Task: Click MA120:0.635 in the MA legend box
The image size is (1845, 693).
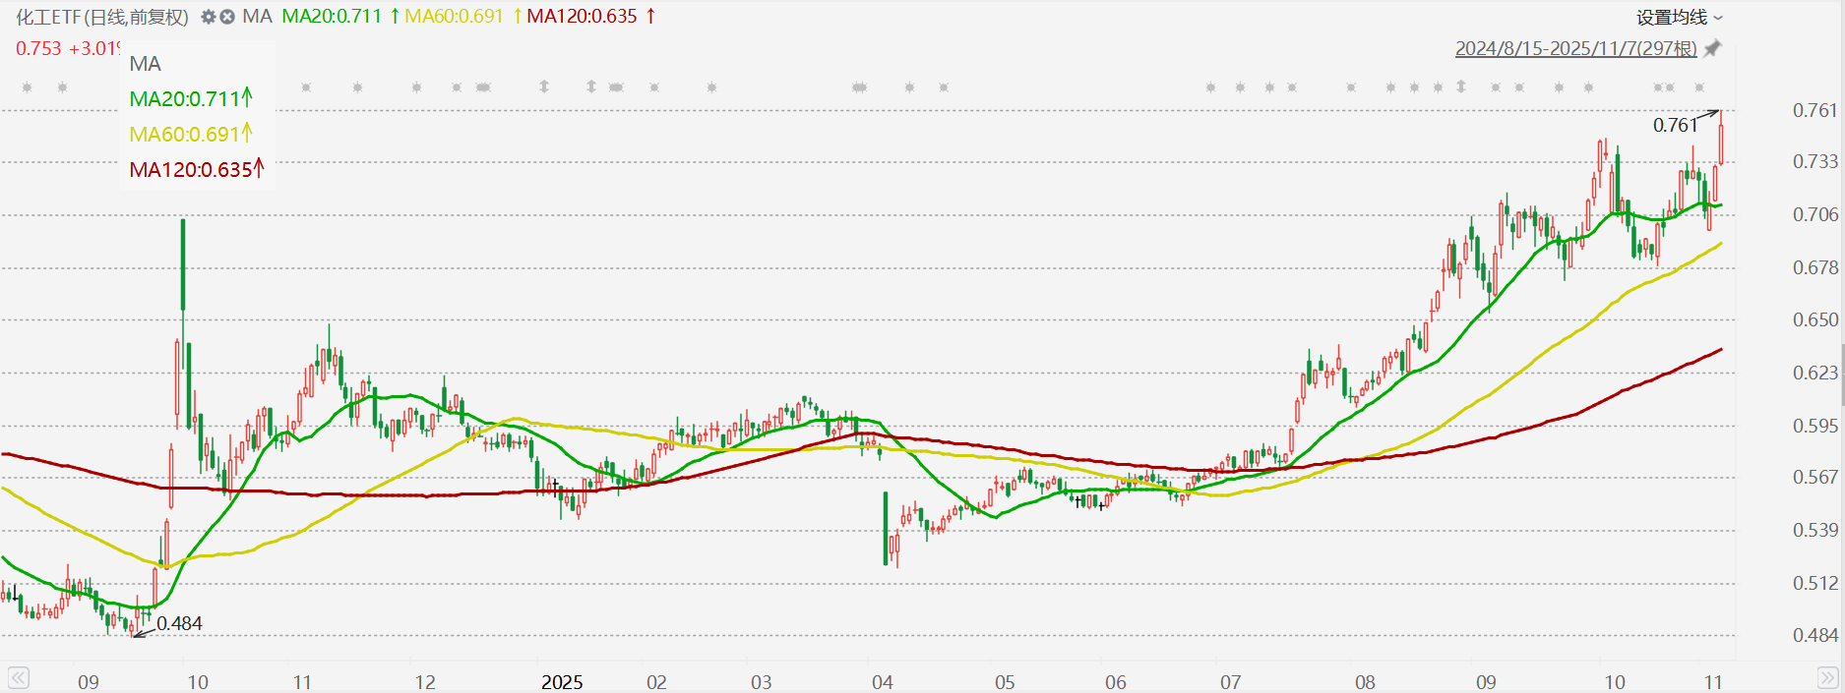Action: pos(197,169)
